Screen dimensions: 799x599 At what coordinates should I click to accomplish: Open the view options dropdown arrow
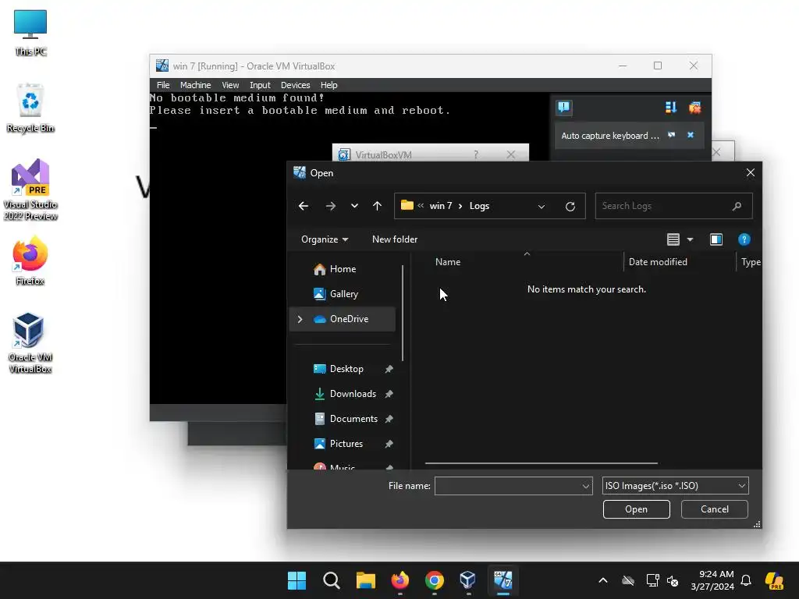(x=690, y=239)
